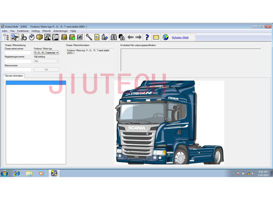Go forward with the right arrow
273x205 pixels.
139,37
